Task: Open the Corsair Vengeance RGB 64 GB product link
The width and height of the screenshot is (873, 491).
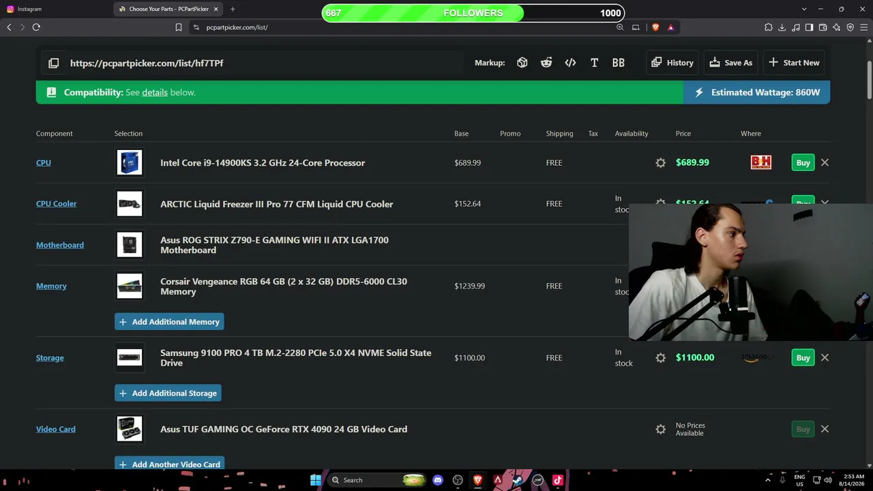Action: click(284, 286)
